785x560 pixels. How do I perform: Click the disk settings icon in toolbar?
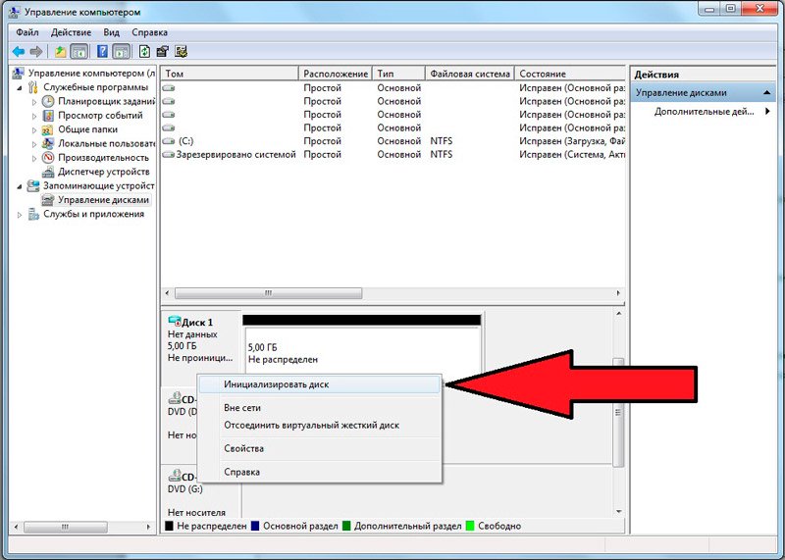click(x=181, y=52)
